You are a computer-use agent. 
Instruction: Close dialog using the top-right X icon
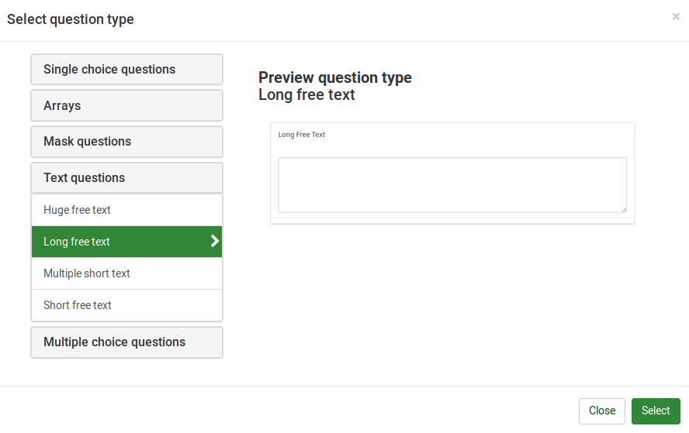tap(676, 16)
